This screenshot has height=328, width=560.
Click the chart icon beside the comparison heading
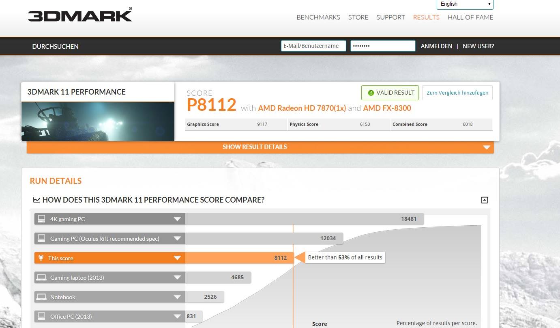pyautogui.click(x=36, y=200)
